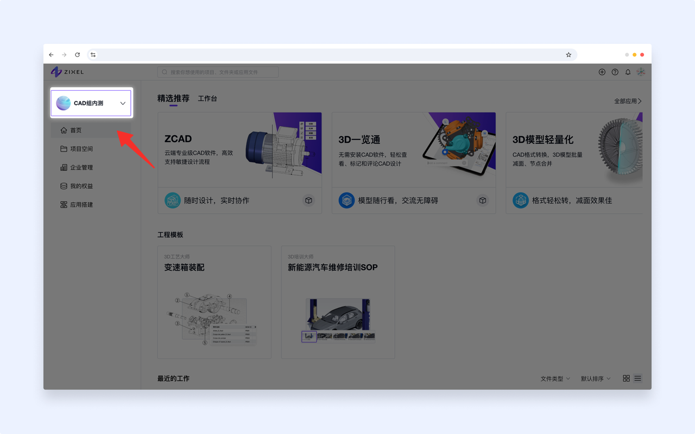This screenshot has width=695, height=434.
Task: Switch to list view of recent work
Action: tap(637, 378)
